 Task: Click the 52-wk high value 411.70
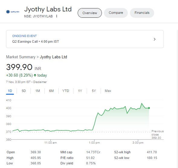click(152, 152)
